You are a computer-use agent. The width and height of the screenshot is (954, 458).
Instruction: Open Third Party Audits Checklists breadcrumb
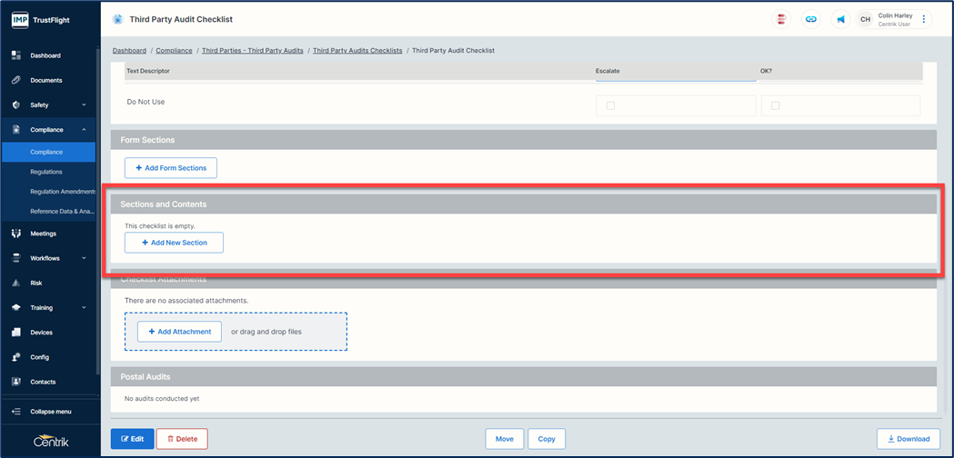(x=357, y=51)
